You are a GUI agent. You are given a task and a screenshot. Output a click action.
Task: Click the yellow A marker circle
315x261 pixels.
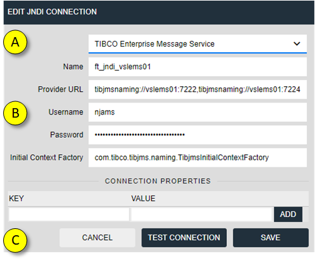[15, 42]
